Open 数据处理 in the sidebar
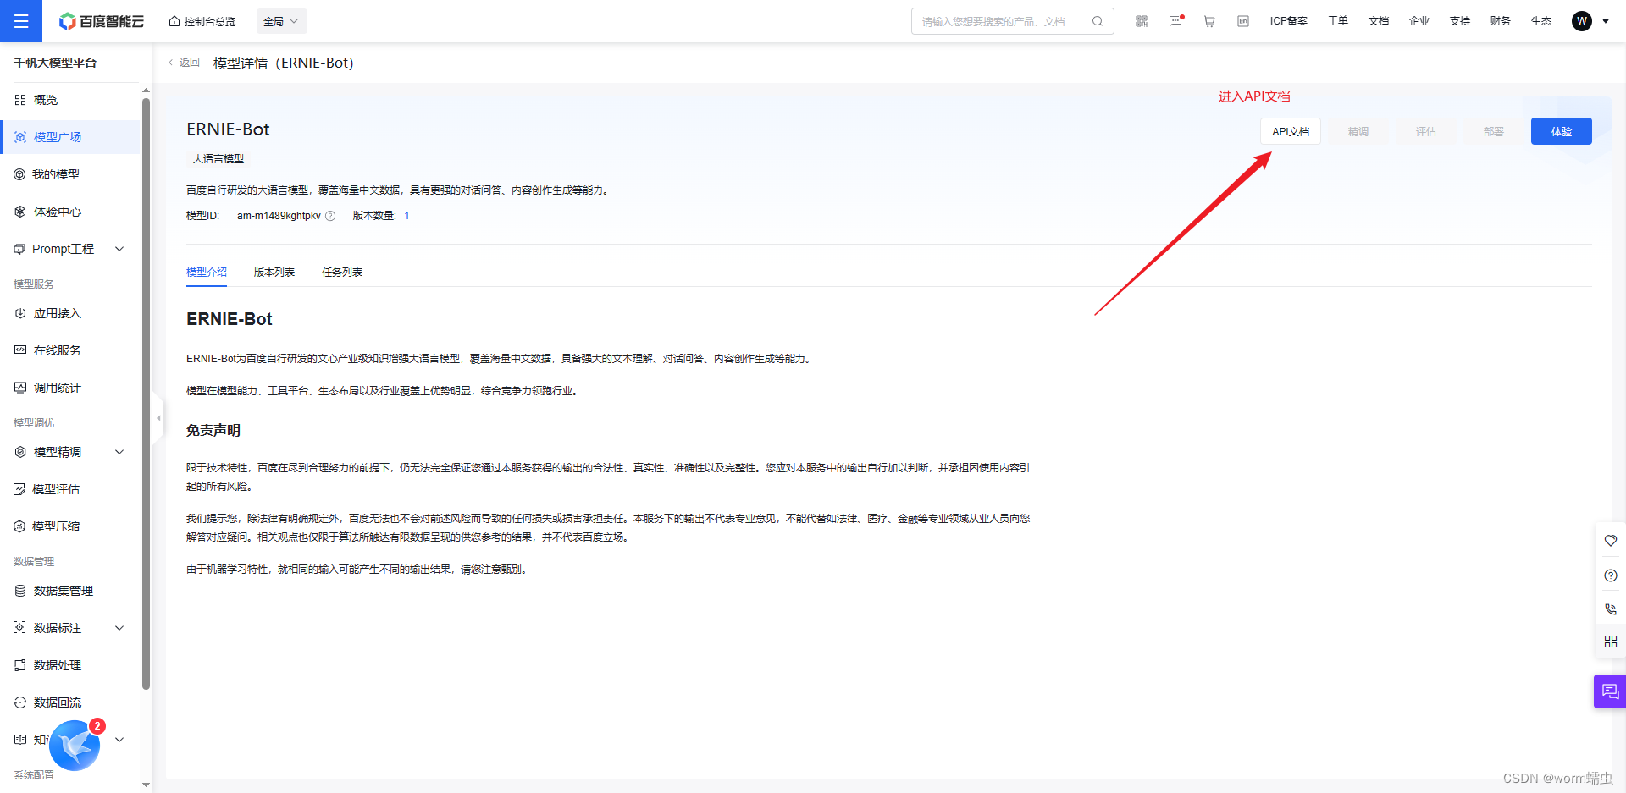Viewport: 1626px width, 793px height. (x=69, y=665)
